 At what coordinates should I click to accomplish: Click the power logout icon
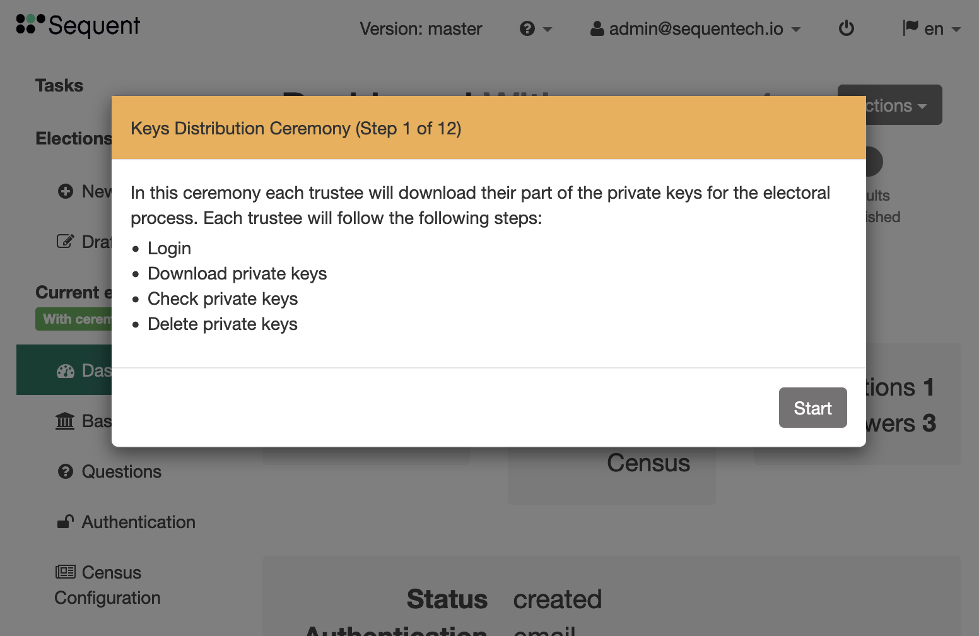(x=847, y=28)
